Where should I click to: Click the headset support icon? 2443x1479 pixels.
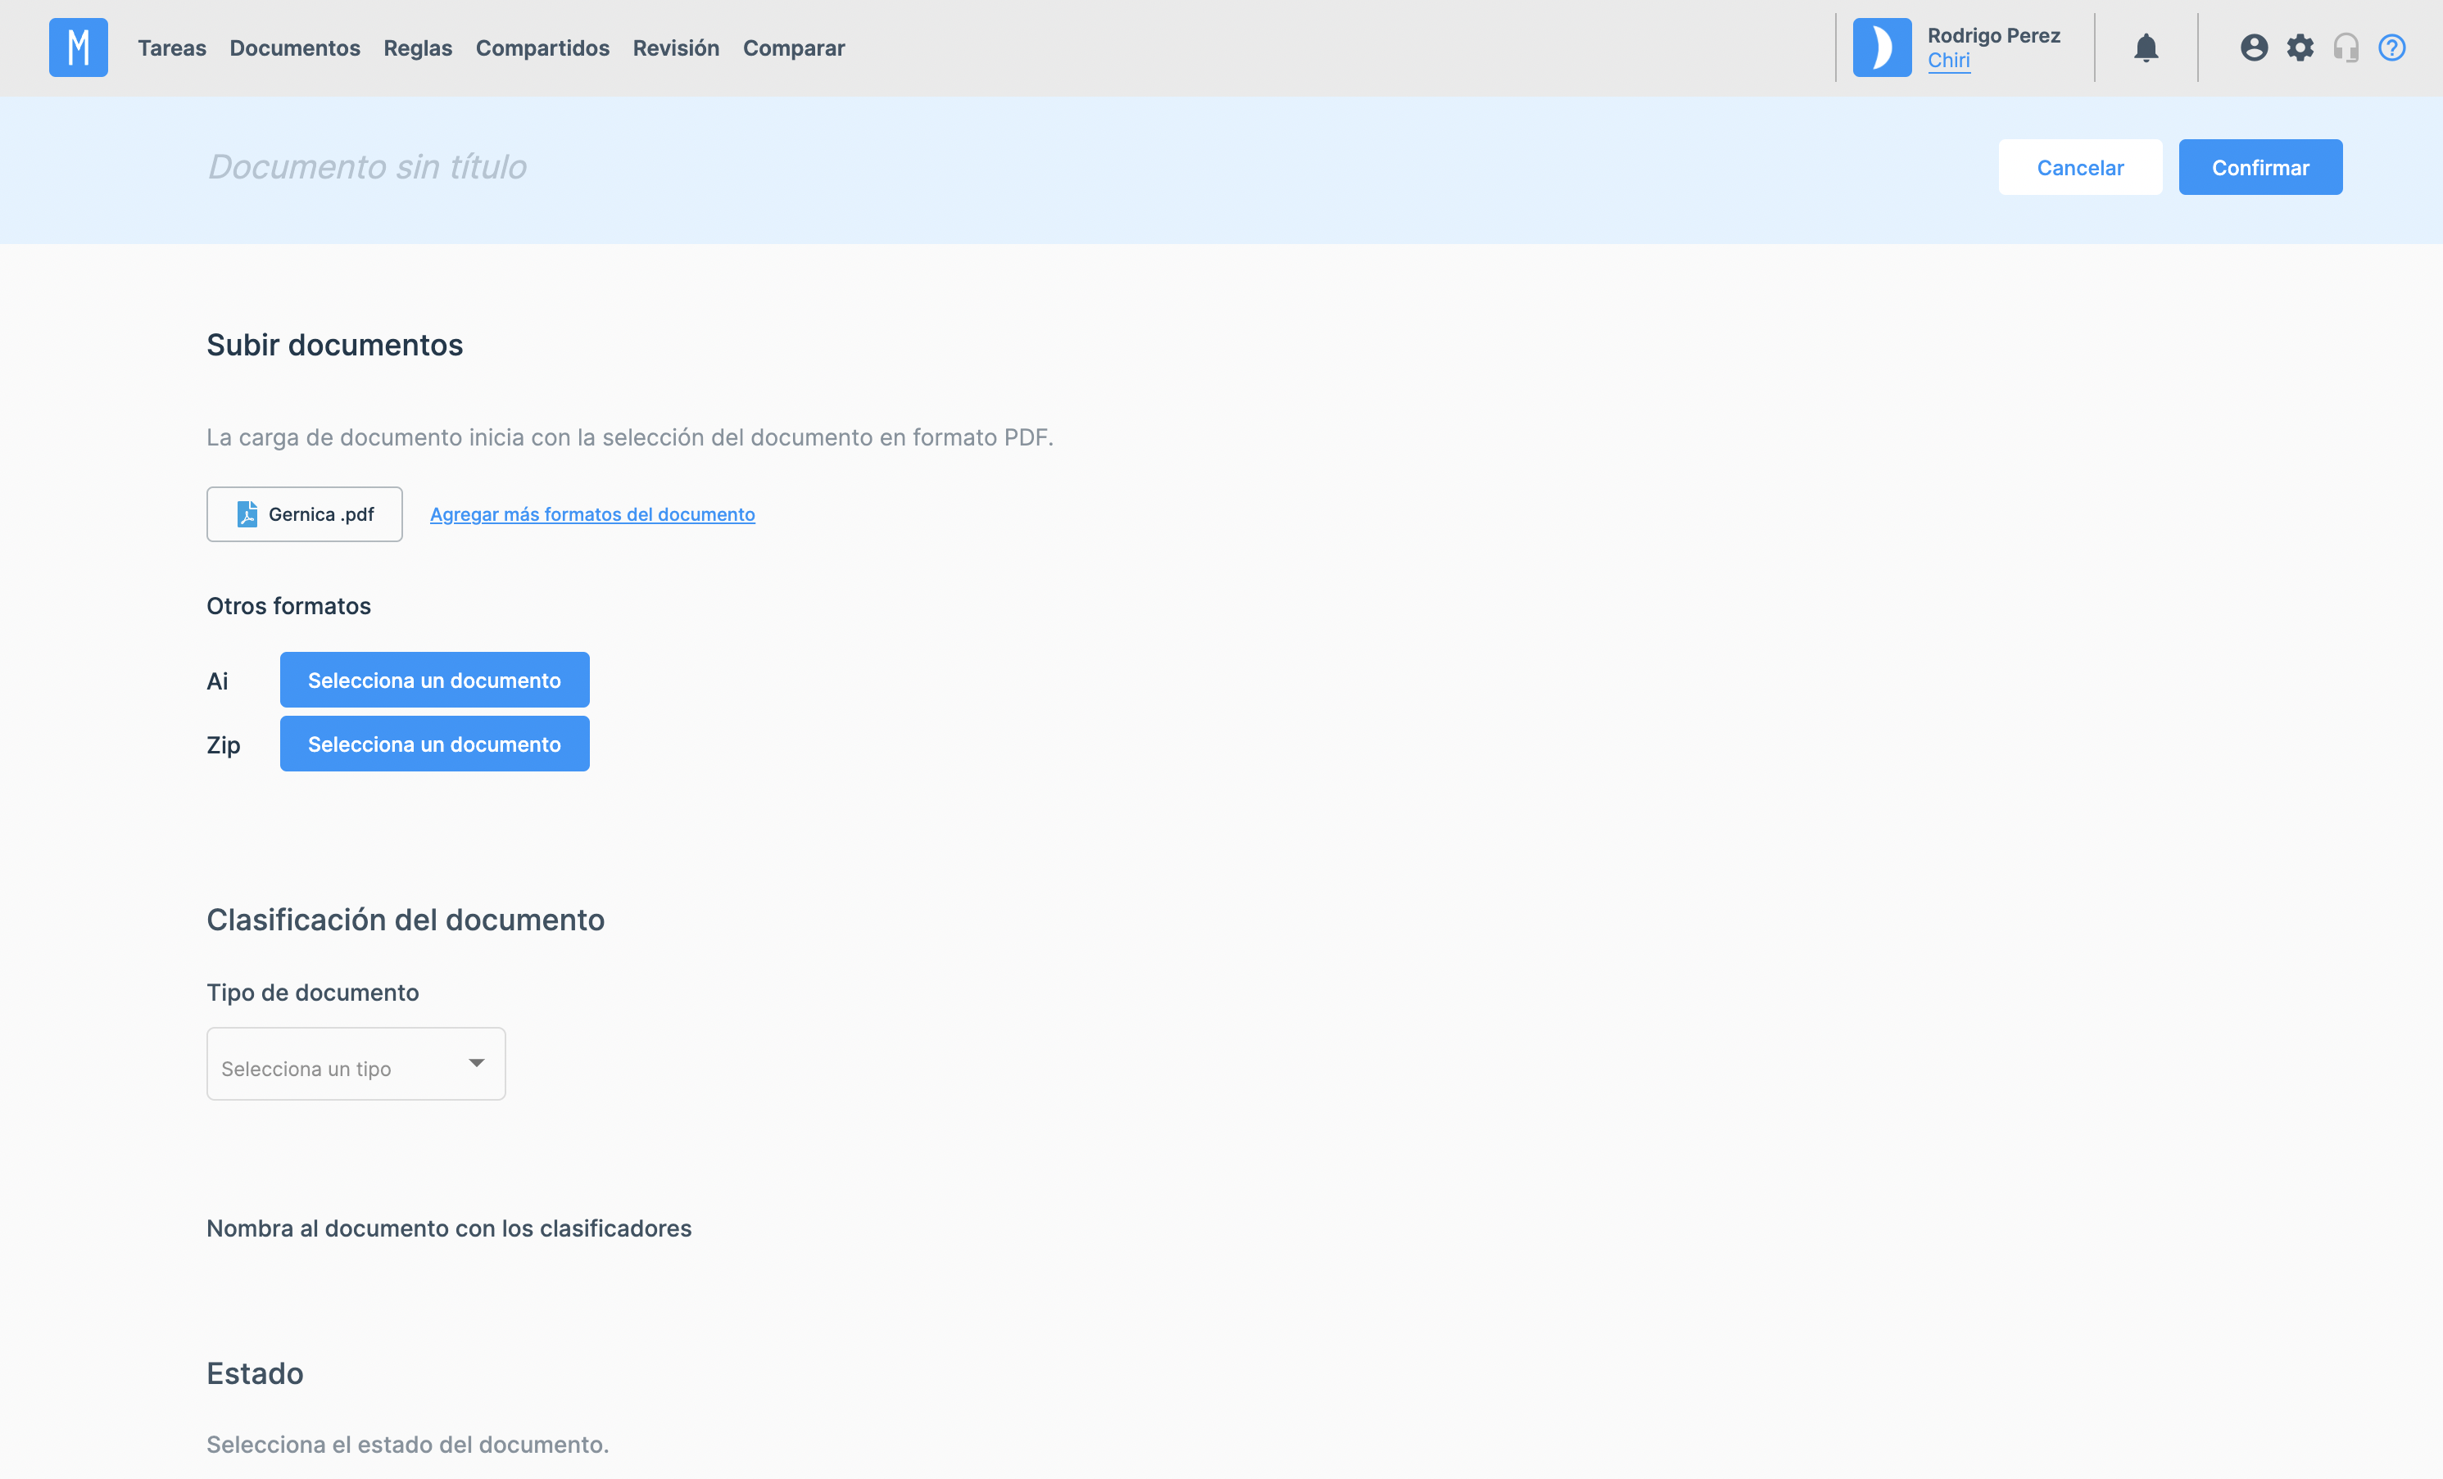point(2346,47)
